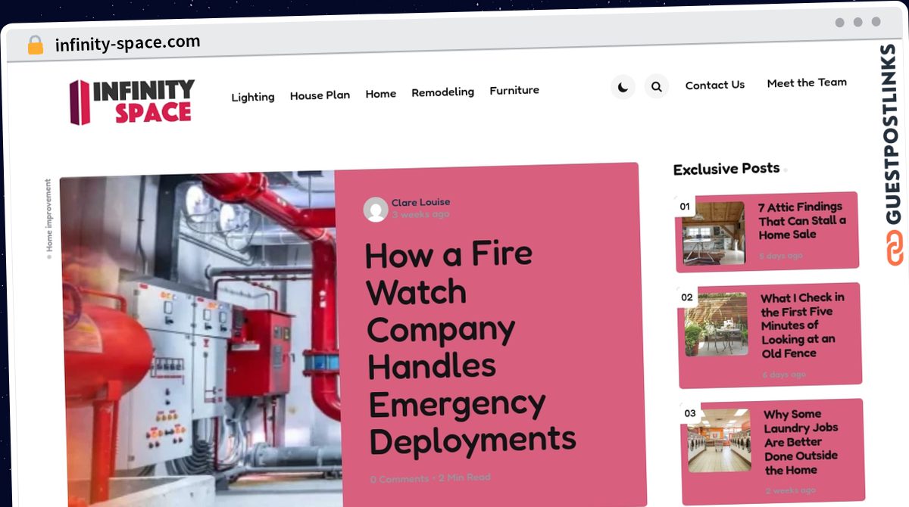Open Why Some Laundry Jobs post title
This screenshot has height=507, width=909.
[x=801, y=442]
